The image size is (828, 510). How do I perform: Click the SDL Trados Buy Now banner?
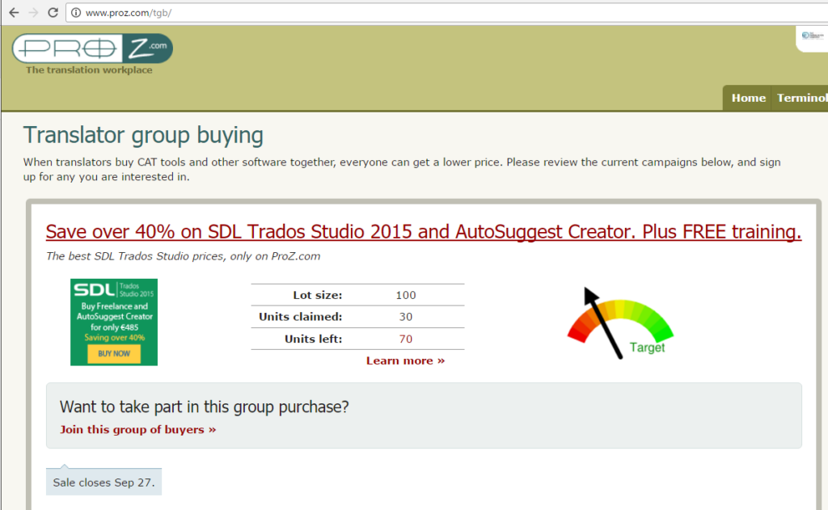click(114, 322)
